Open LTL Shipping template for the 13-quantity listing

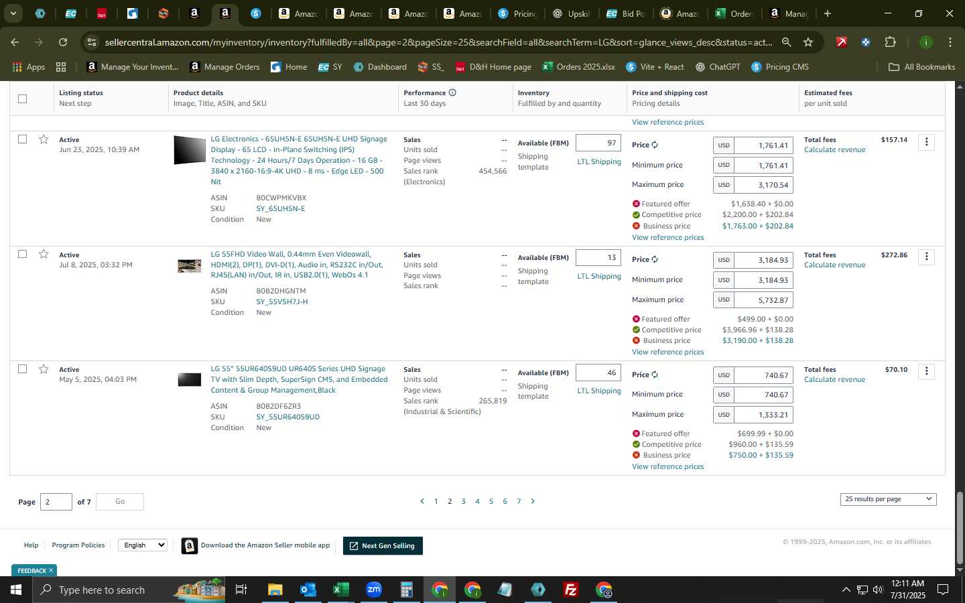click(x=599, y=277)
